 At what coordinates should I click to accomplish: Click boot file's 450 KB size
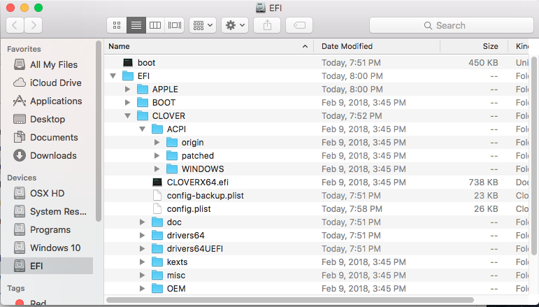(x=483, y=63)
